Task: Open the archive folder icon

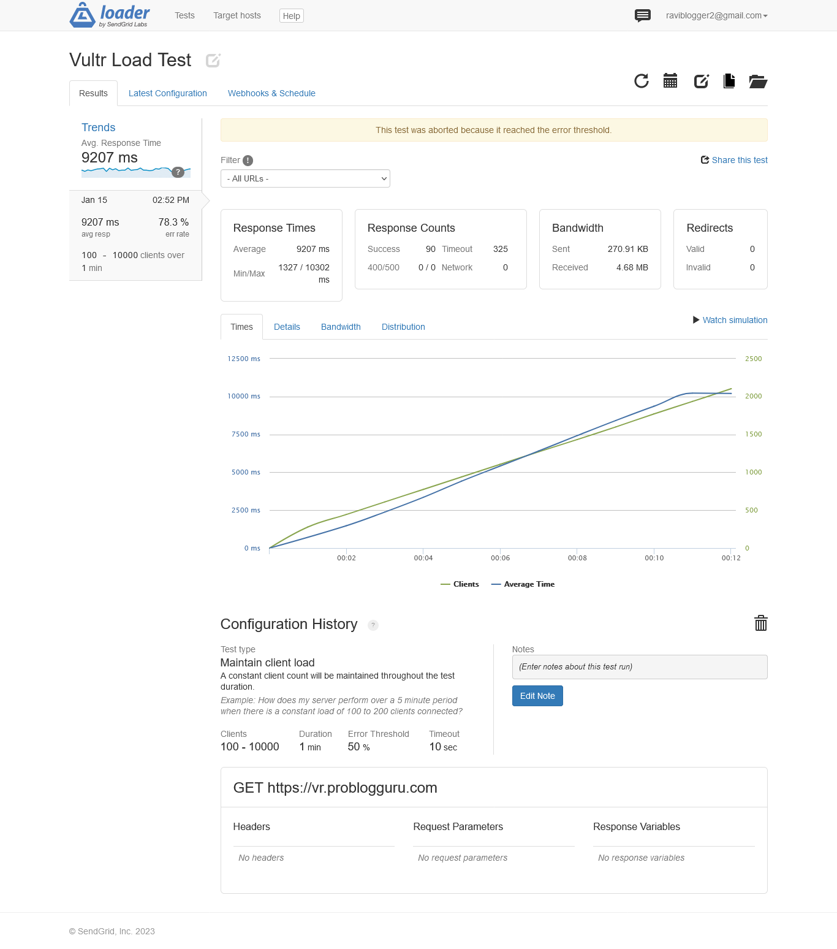Action: pos(758,81)
